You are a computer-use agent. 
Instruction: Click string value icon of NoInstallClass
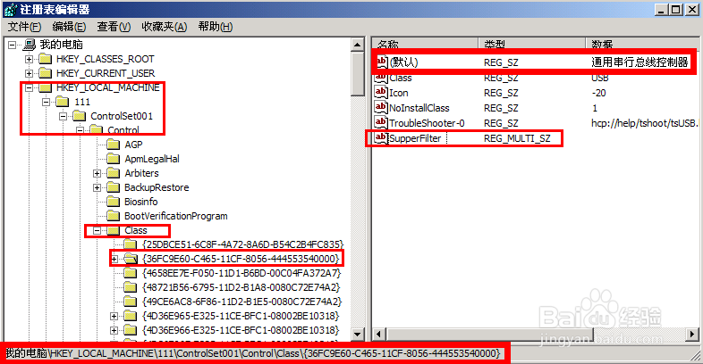[381, 107]
